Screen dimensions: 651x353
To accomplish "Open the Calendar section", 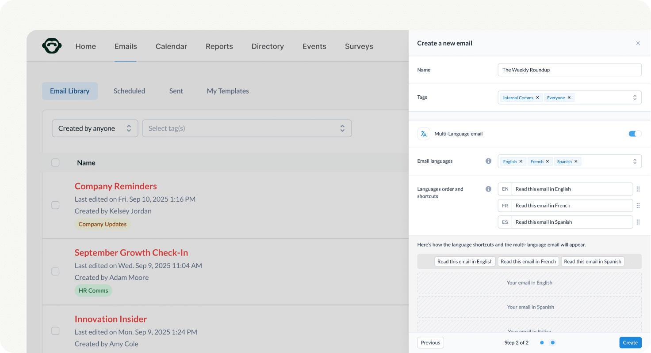I will tap(171, 46).
